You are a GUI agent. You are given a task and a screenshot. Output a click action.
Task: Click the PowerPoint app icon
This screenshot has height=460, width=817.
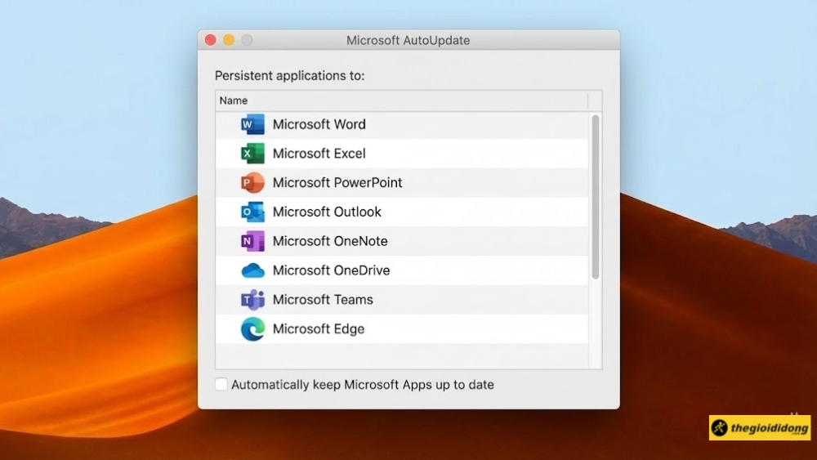click(252, 183)
